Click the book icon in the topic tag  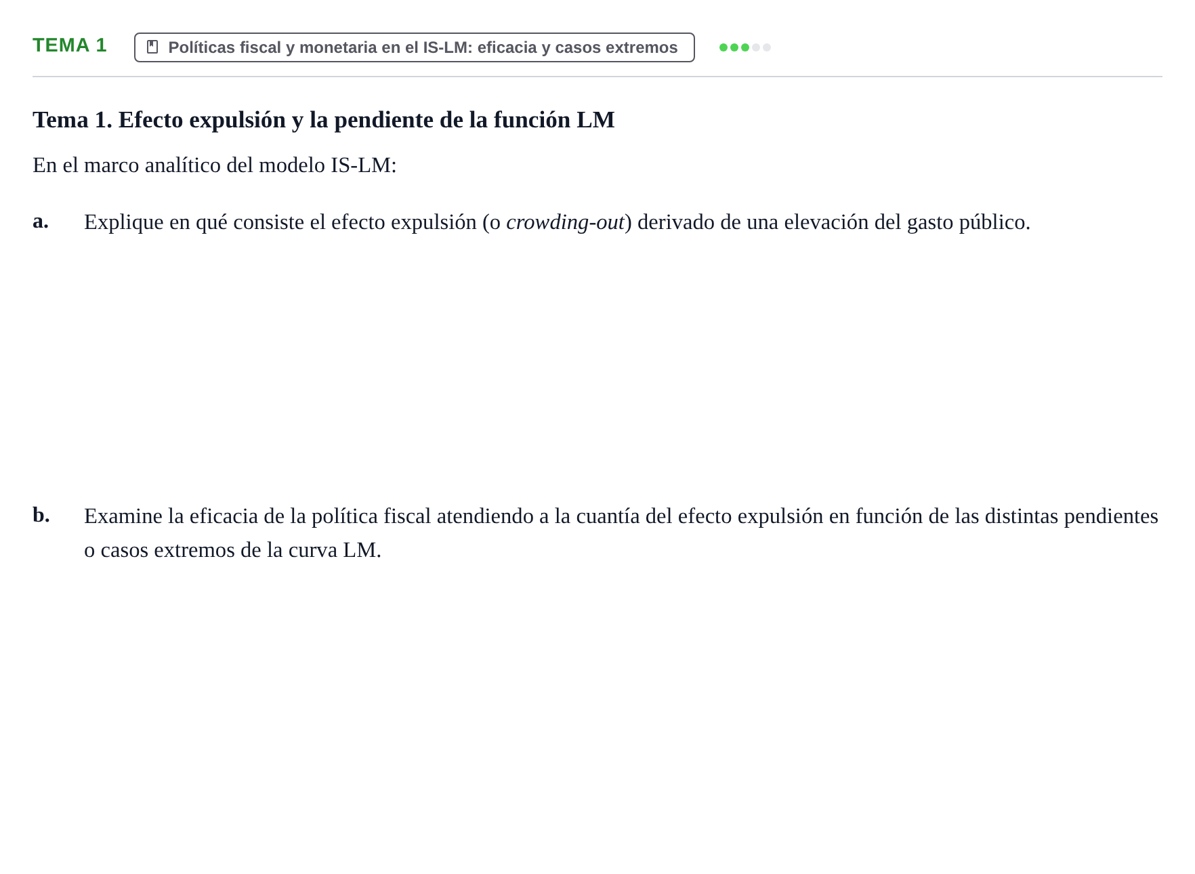pyautogui.click(x=152, y=47)
